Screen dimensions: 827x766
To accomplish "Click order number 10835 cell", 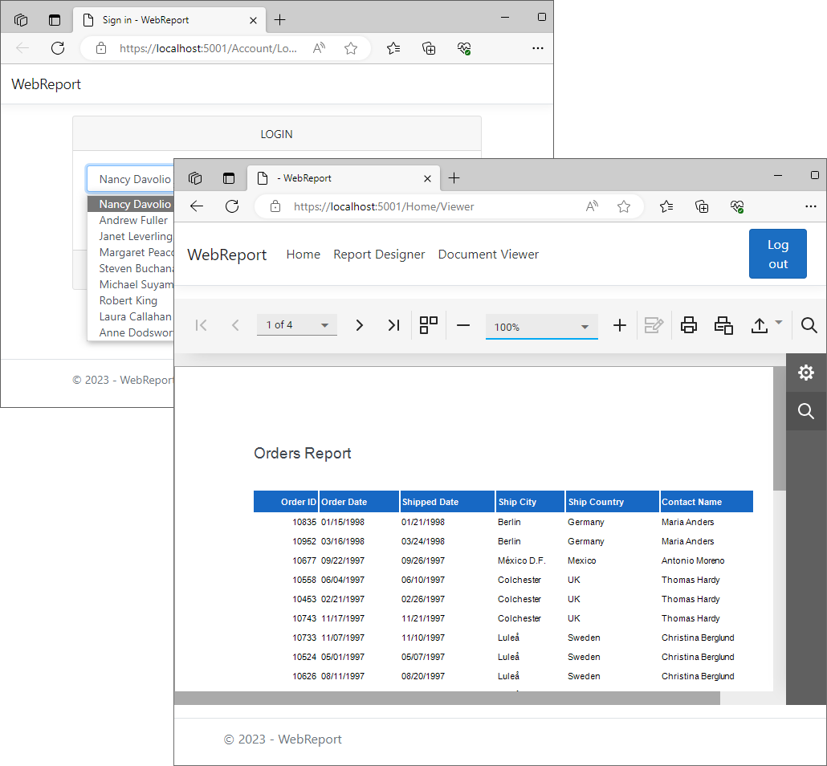I will (x=304, y=522).
